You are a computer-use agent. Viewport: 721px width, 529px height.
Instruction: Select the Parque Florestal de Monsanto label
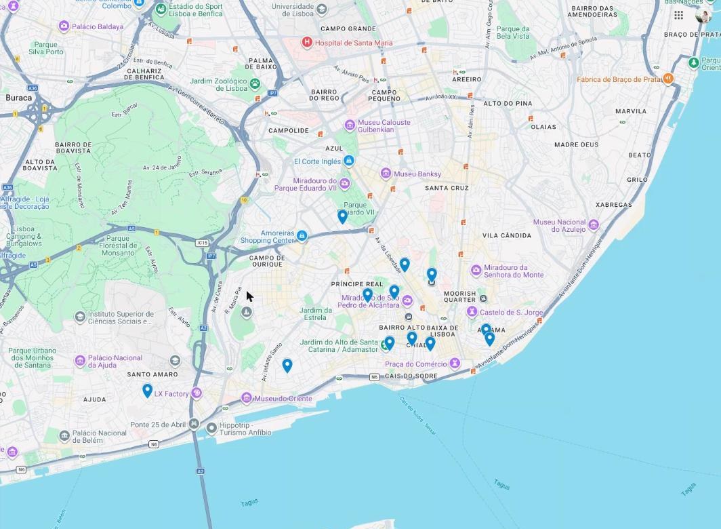118,246
